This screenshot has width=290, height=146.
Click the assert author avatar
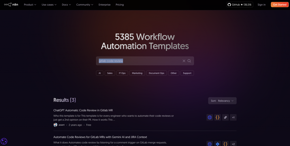click(55, 125)
